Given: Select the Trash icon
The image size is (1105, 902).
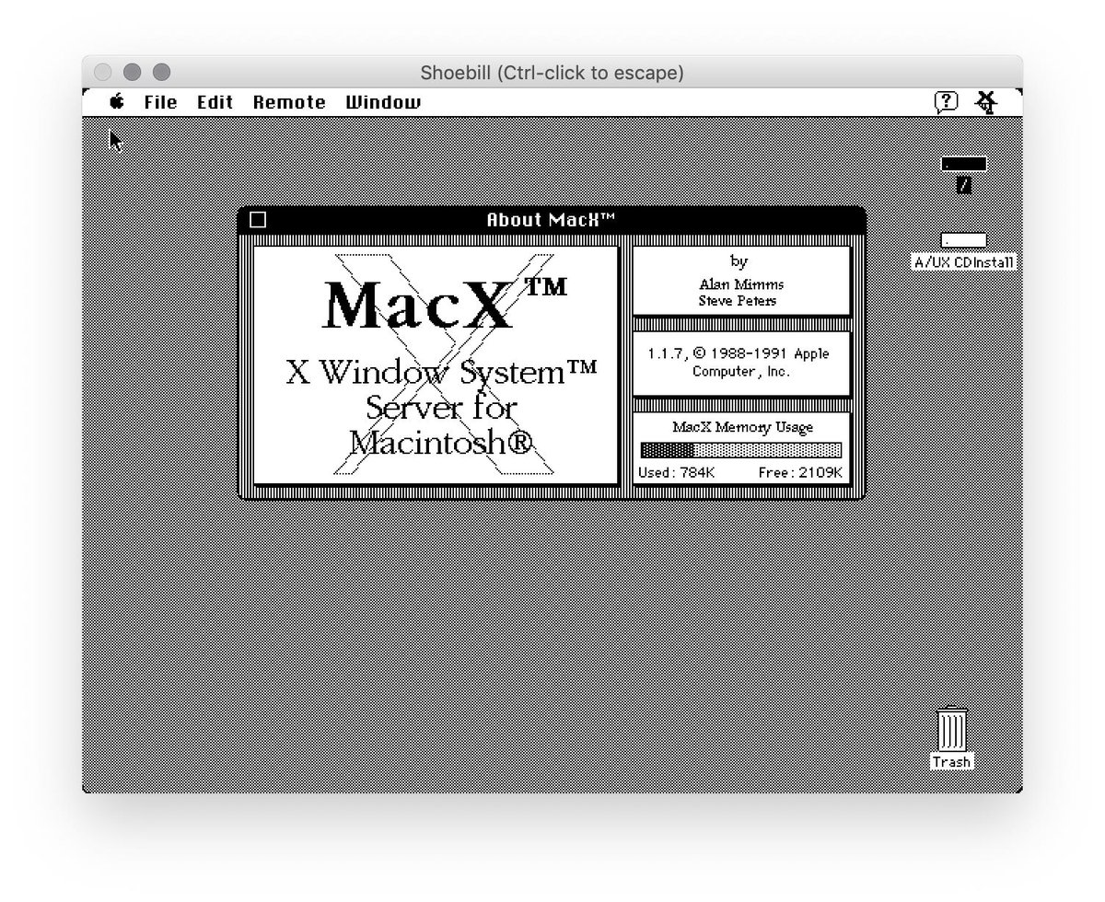Looking at the screenshot, I should pyautogui.click(x=951, y=729).
